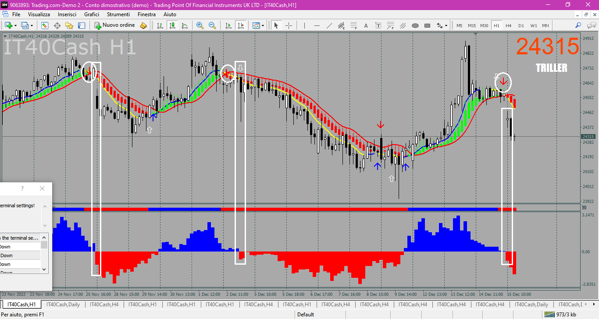This screenshot has height=319, width=599.
Task: Select the cursor arrow tool
Action: point(276,25)
